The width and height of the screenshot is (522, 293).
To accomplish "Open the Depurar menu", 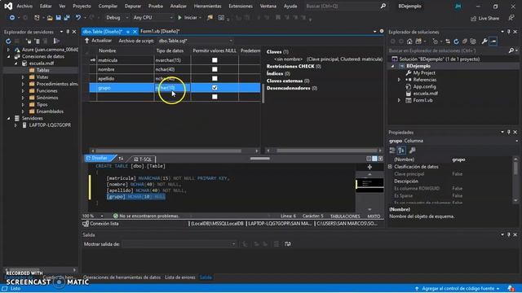I will click(132, 6).
